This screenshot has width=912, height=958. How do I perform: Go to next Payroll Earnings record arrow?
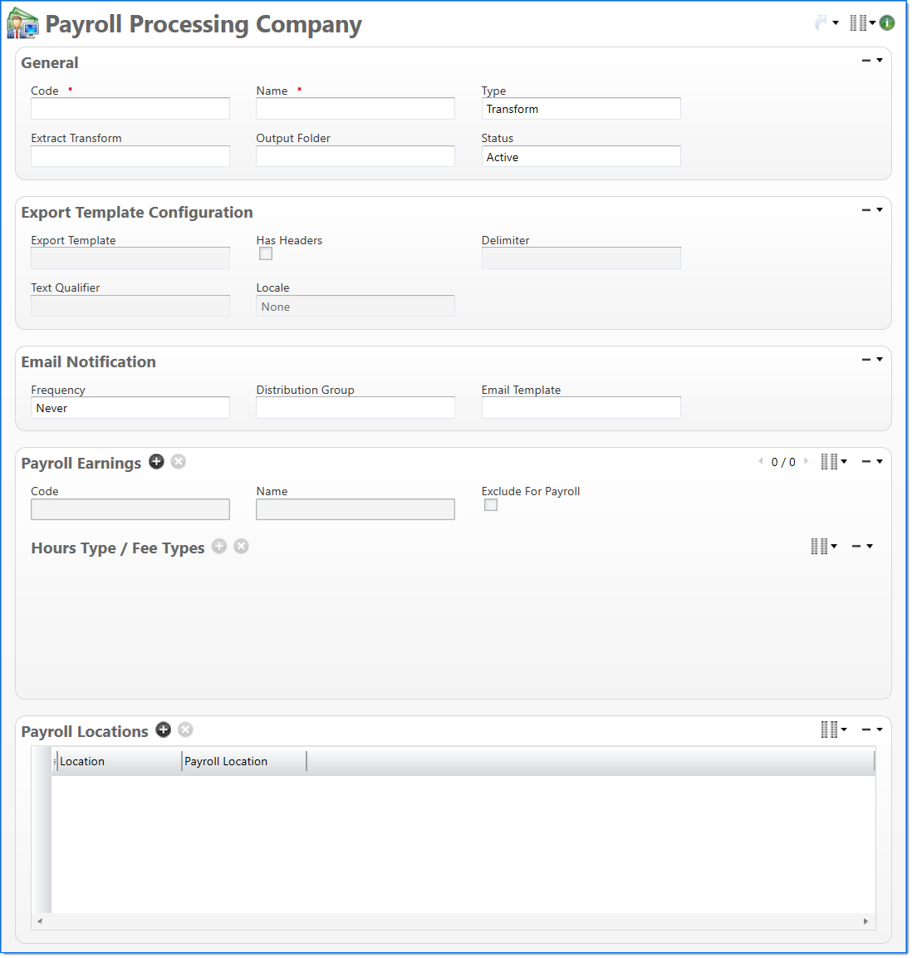[806, 461]
